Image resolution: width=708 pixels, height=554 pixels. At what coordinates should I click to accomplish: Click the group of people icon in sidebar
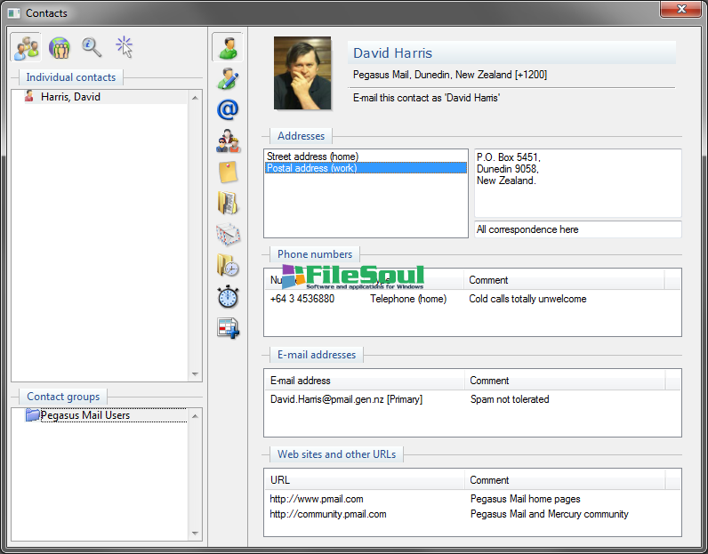tap(228, 141)
